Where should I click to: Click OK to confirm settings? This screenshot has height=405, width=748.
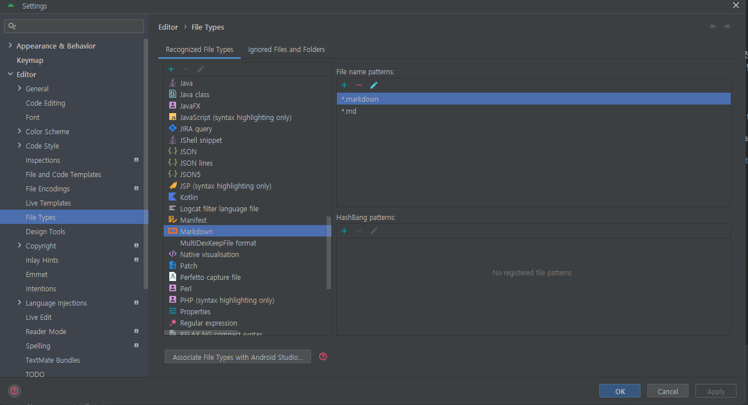620,391
